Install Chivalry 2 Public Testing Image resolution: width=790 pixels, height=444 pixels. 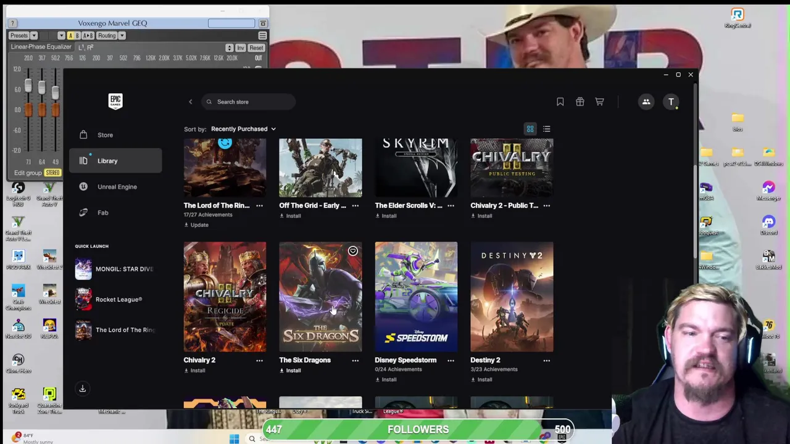click(x=481, y=216)
